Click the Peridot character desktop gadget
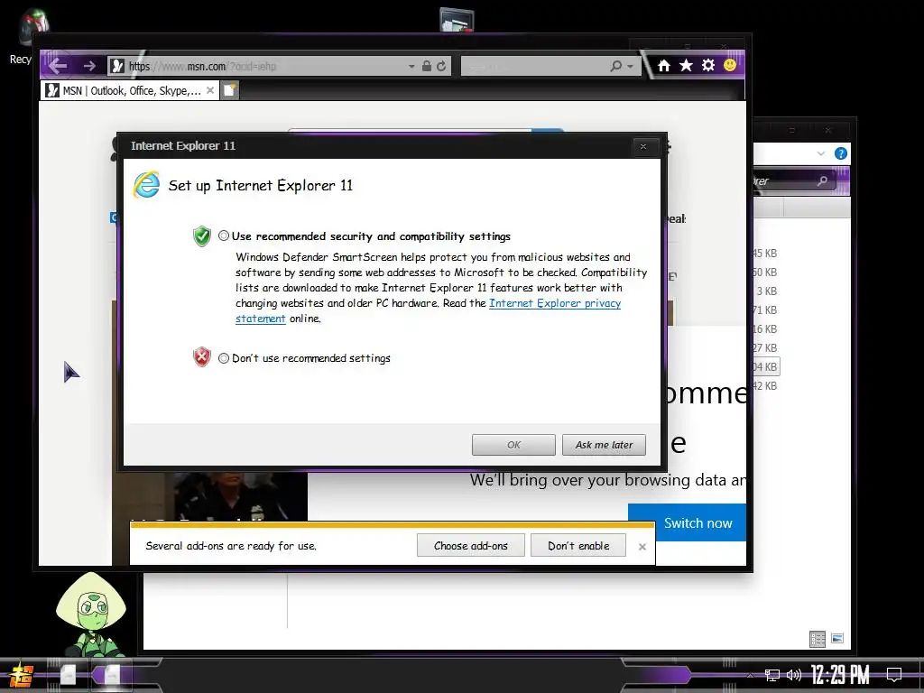The image size is (924, 693). (90, 614)
